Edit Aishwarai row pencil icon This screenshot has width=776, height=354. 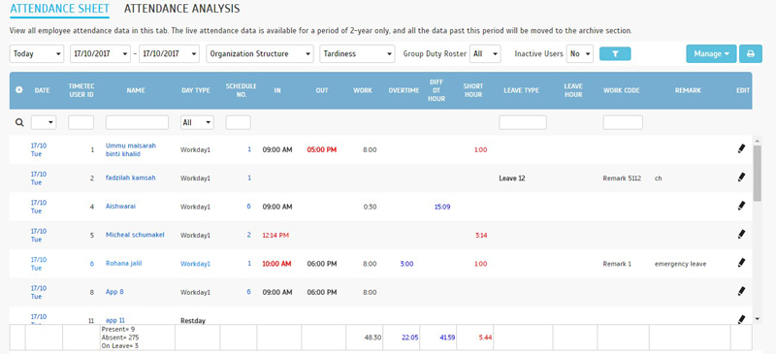(x=741, y=206)
